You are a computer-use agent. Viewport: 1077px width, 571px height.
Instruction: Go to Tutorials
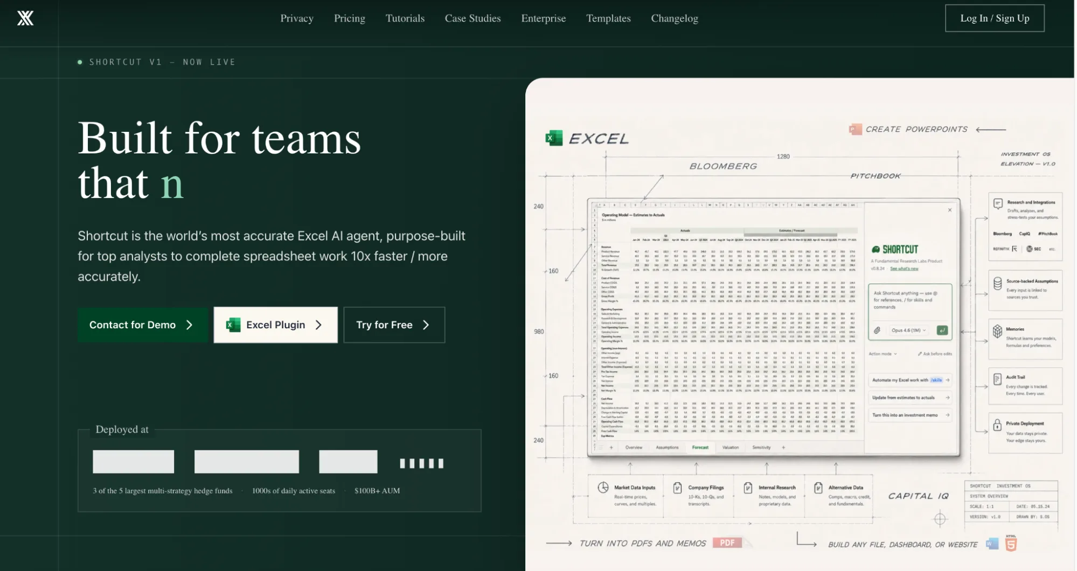[x=405, y=18]
